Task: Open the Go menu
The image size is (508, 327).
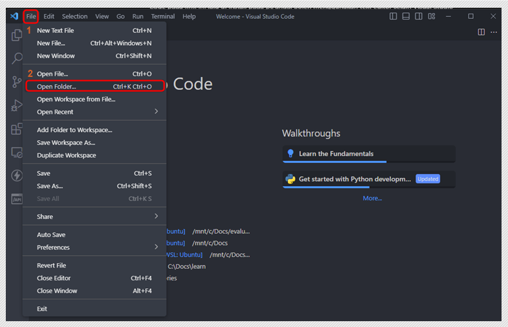Action: tap(120, 16)
